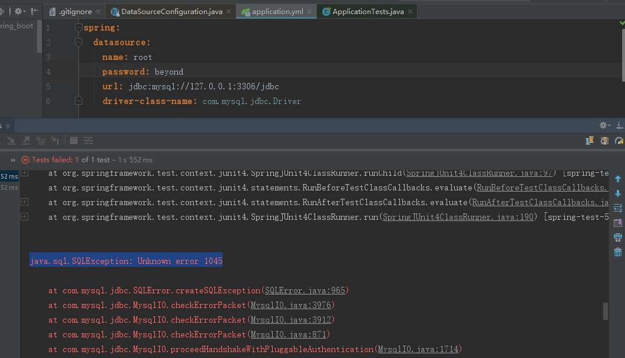Collapse the spring: YAML block

(x=78, y=28)
